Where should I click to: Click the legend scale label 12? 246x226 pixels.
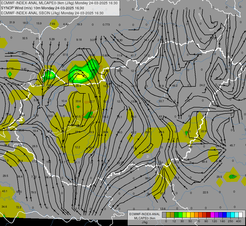174,221
